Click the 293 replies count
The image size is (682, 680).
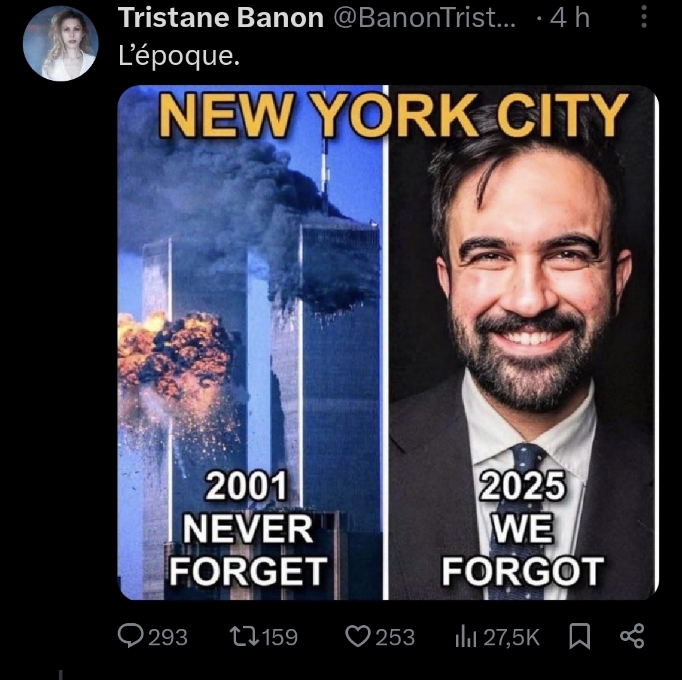tap(167, 637)
